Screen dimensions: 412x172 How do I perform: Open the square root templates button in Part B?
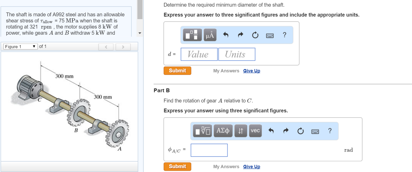pos(202,131)
